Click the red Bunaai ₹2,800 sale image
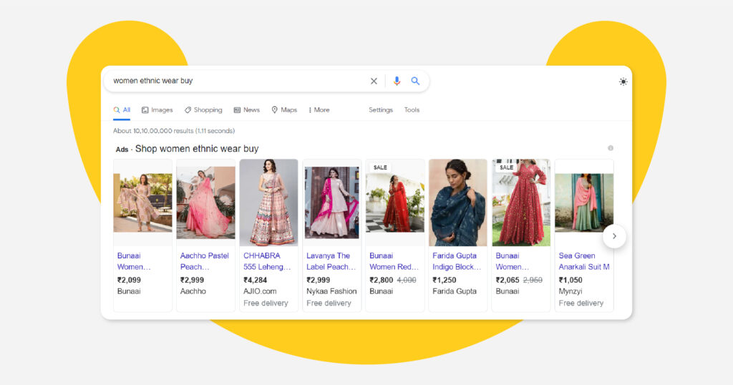Screen dimensions: 733x385 click(395, 203)
